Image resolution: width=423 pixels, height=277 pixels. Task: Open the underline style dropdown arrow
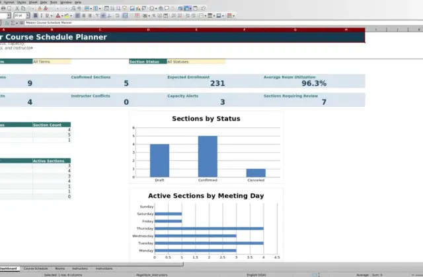[x=52, y=16]
